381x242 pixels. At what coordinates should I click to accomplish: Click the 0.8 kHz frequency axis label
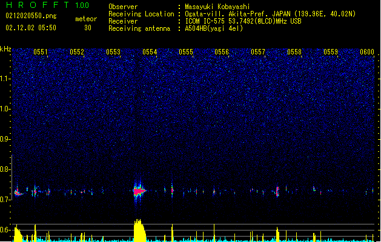pyautogui.click(x=5, y=169)
